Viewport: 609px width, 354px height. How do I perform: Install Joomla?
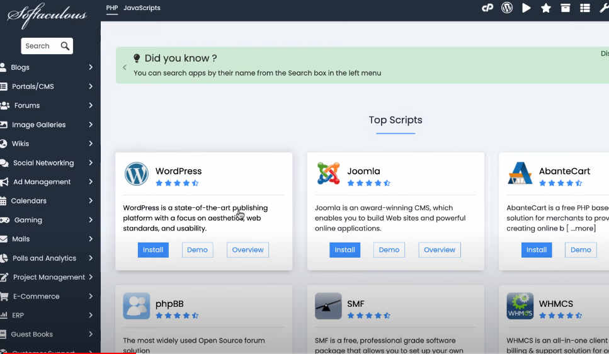click(345, 250)
